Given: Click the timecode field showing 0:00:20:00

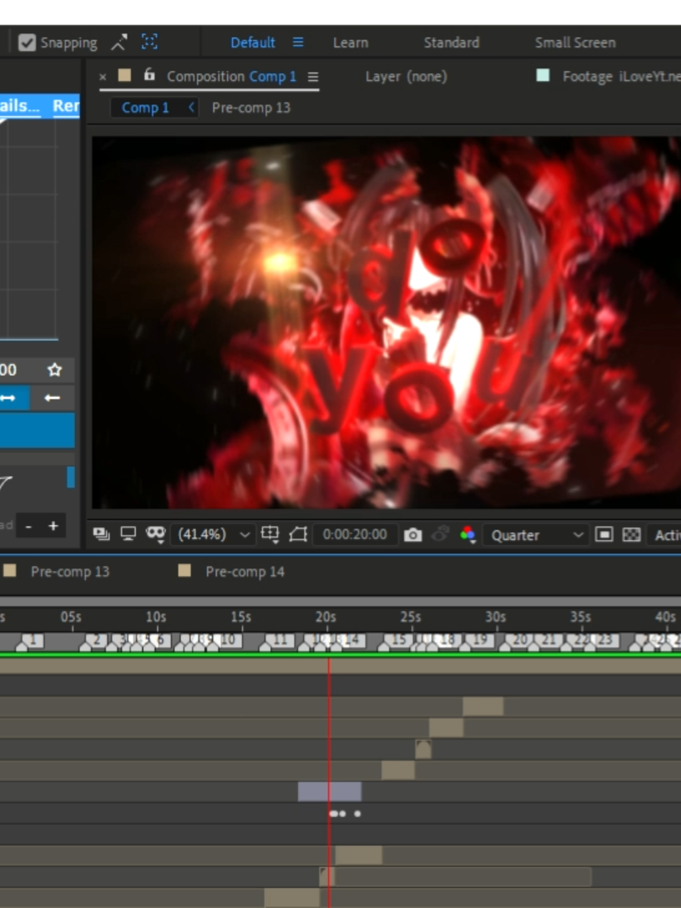Looking at the screenshot, I should [355, 534].
